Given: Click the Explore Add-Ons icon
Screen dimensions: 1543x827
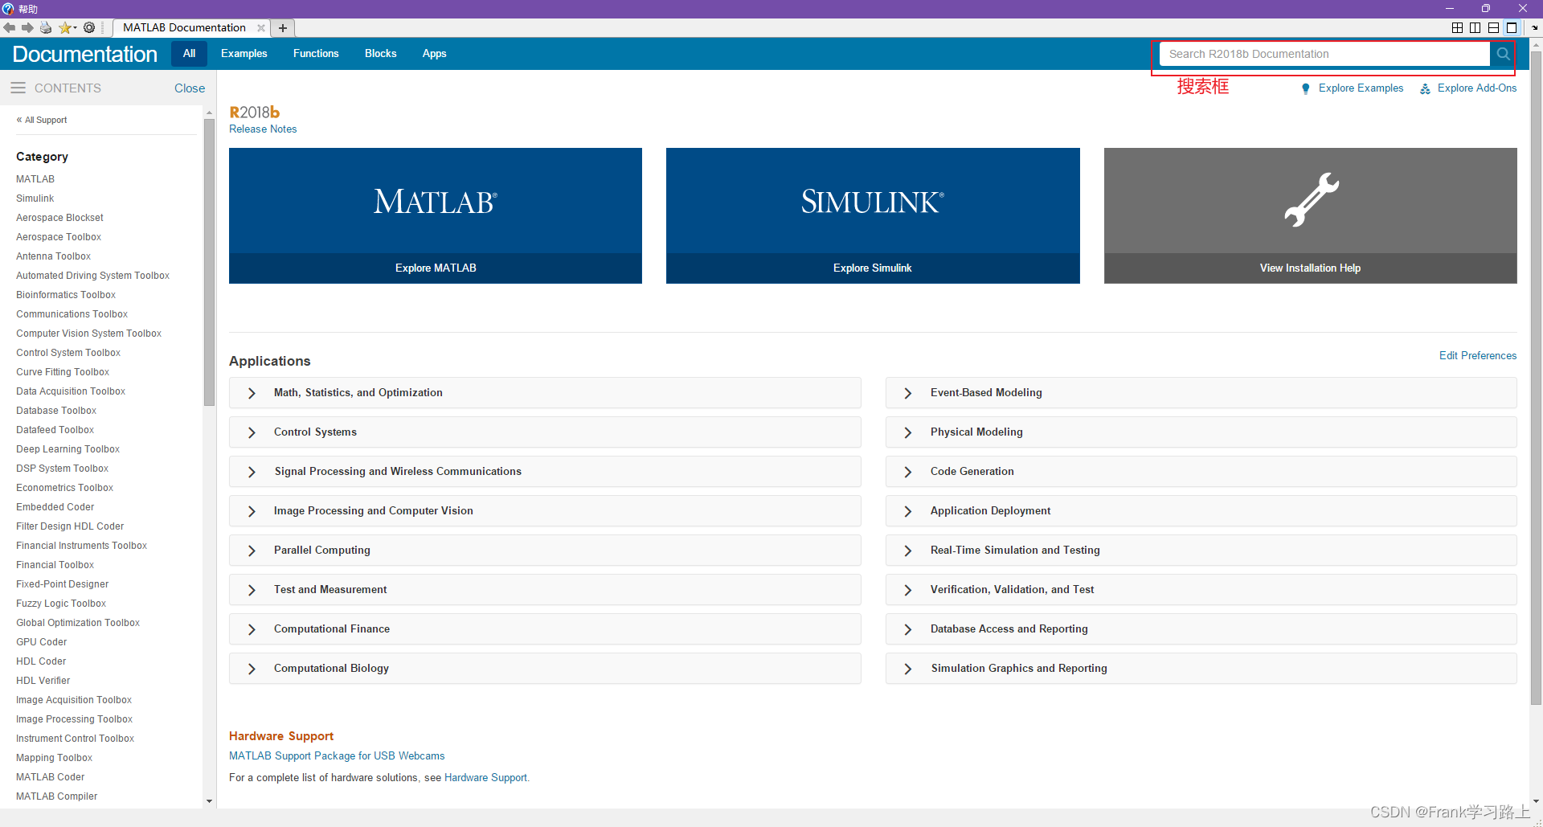Looking at the screenshot, I should [x=1425, y=88].
